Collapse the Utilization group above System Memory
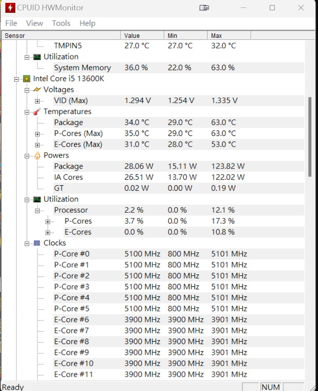 tap(27, 58)
